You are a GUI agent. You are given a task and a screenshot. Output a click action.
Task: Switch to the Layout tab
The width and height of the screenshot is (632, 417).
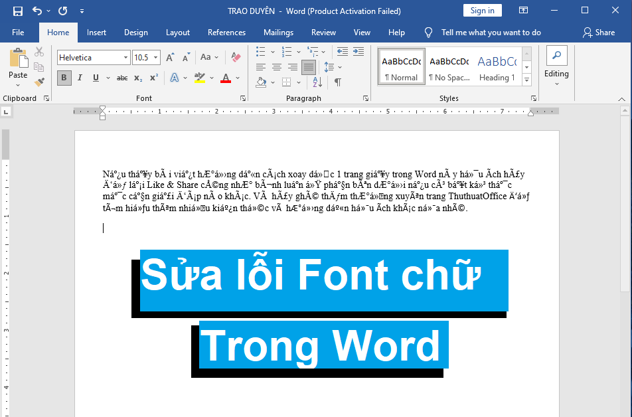tap(178, 33)
